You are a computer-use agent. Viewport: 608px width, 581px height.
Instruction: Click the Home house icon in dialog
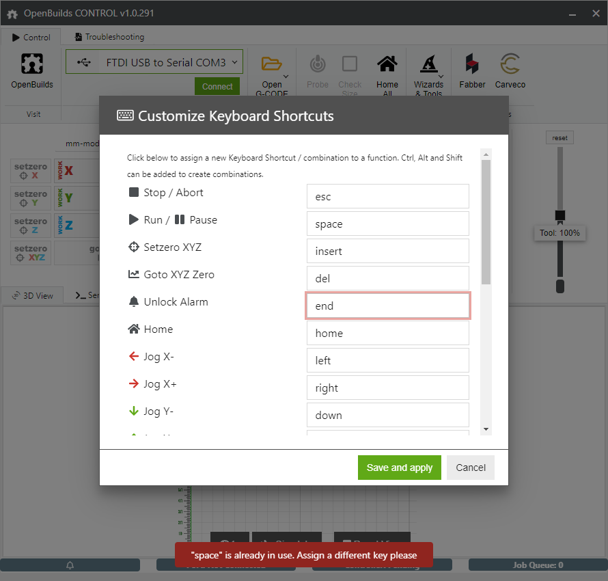pyautogui.click(x=134, y=329)
